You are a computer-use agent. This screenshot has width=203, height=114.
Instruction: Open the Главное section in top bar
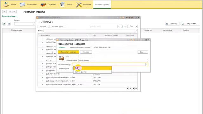coord(9,4)
